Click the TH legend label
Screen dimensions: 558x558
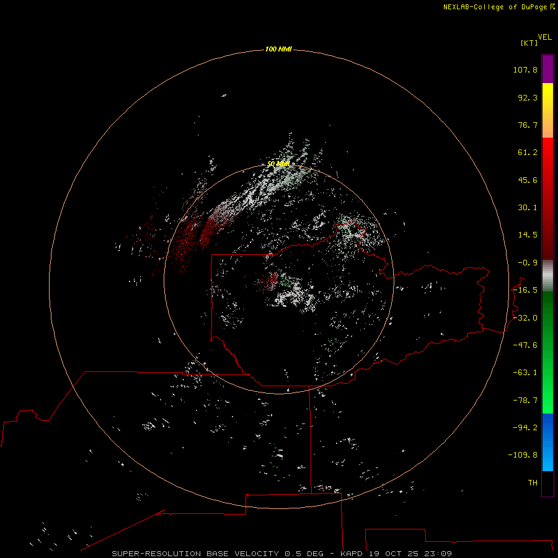pyautogui.click(x=533, y=483)
